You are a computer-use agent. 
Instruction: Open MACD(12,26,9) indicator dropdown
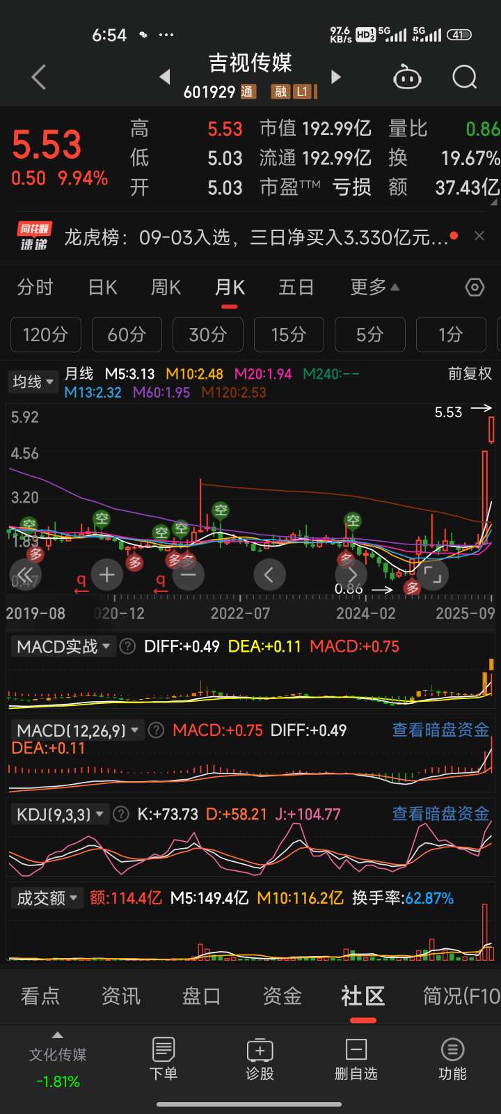(77, 730)
